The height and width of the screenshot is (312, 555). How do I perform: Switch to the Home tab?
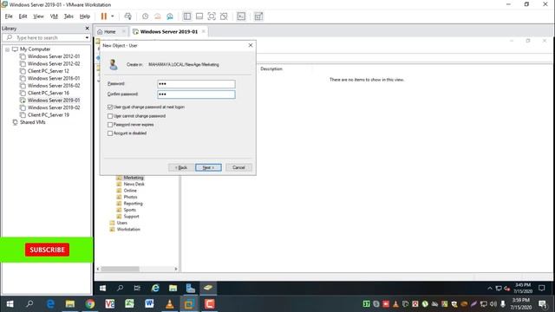pos(109,31)
